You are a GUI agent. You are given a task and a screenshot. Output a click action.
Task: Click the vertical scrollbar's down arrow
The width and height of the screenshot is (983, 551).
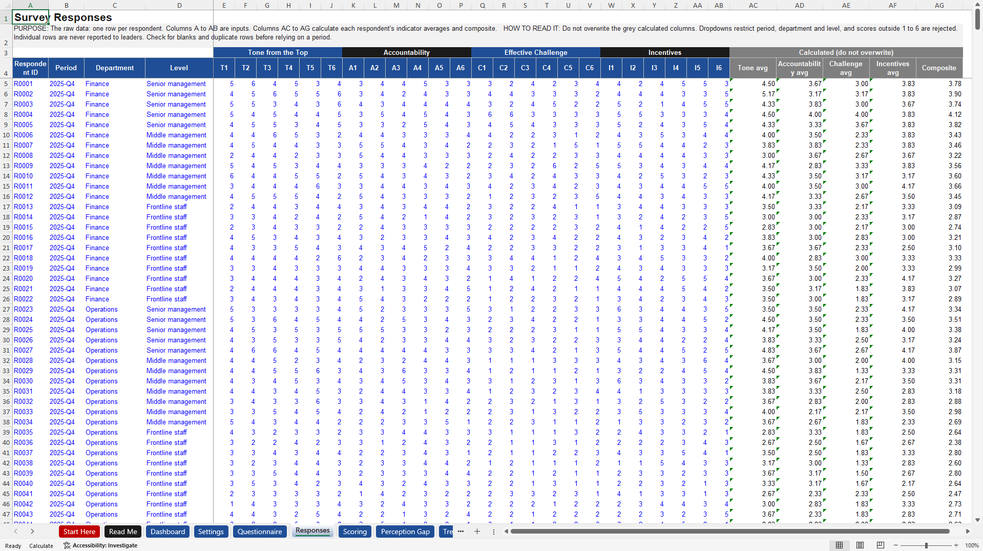pos(977,520)
